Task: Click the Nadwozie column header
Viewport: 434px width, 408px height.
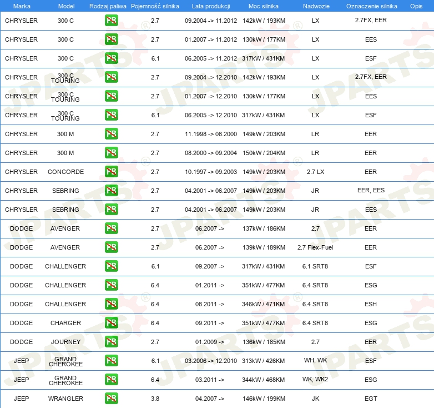Action: (x=316, y=6)
